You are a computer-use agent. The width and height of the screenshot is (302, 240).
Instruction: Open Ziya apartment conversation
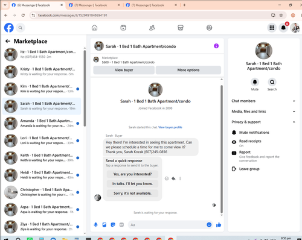42,227
